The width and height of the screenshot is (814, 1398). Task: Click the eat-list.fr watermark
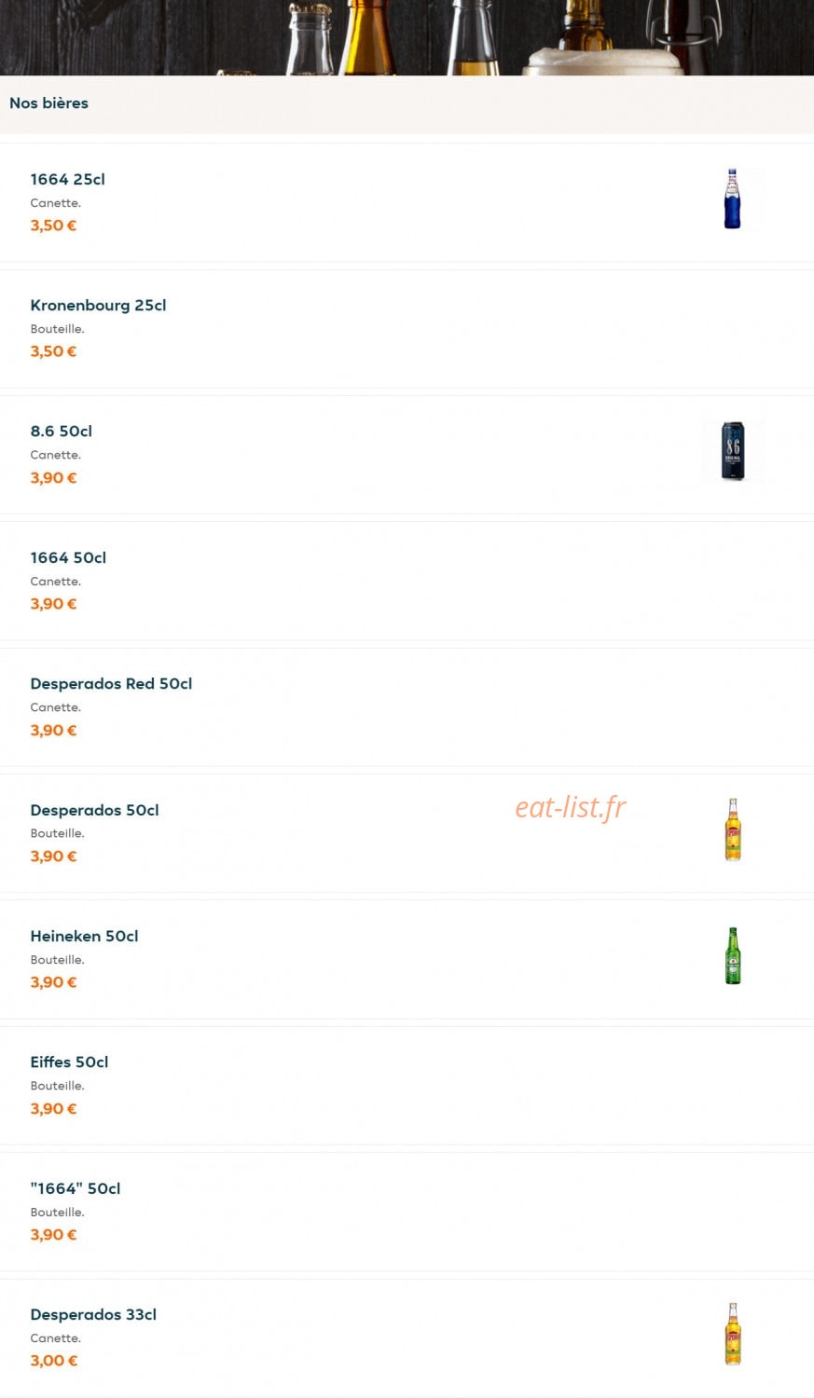571,807
